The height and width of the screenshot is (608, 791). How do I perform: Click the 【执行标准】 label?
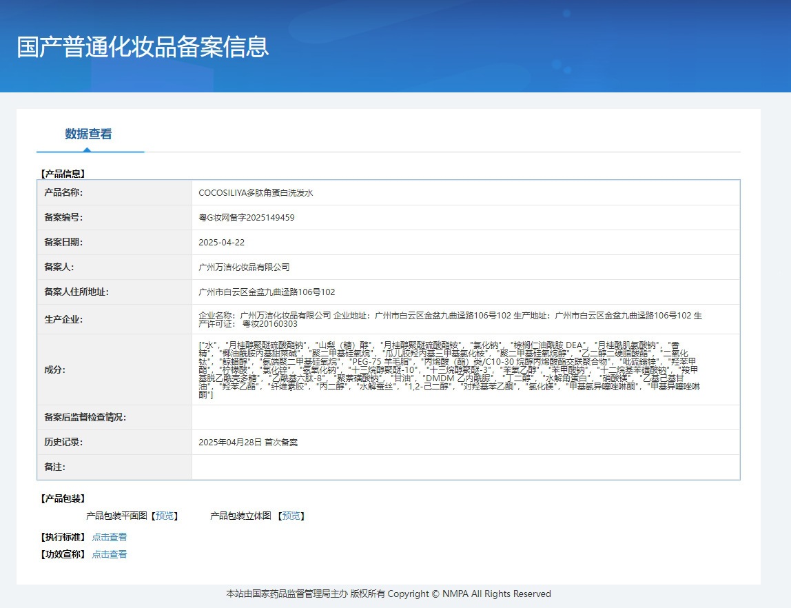tap(63, 537)
